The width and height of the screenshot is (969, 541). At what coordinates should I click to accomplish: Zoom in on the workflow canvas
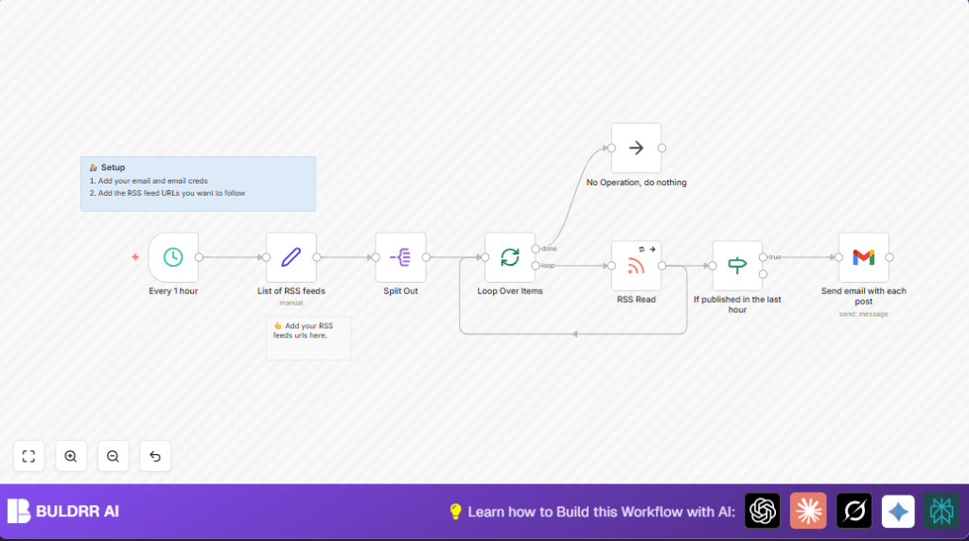[71, 456]
